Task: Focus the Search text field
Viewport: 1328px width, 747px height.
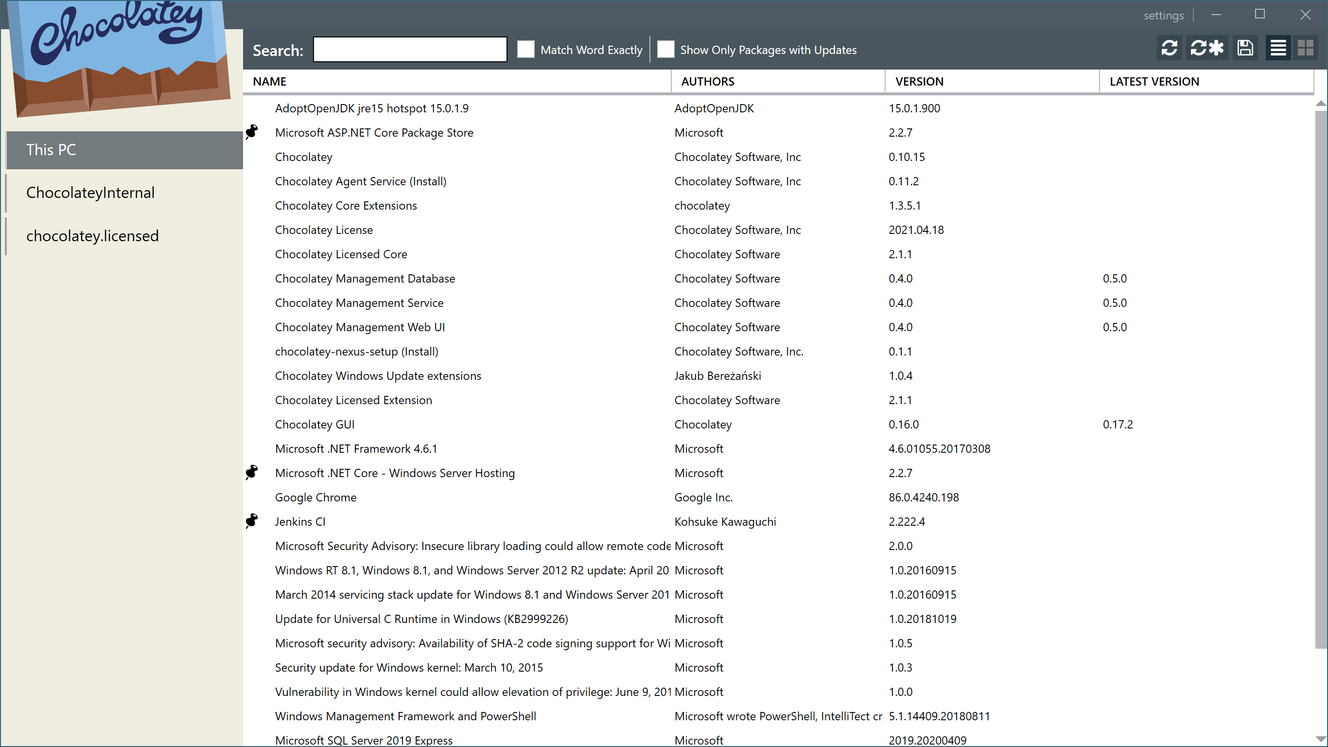Action: [x=410, y=50]
